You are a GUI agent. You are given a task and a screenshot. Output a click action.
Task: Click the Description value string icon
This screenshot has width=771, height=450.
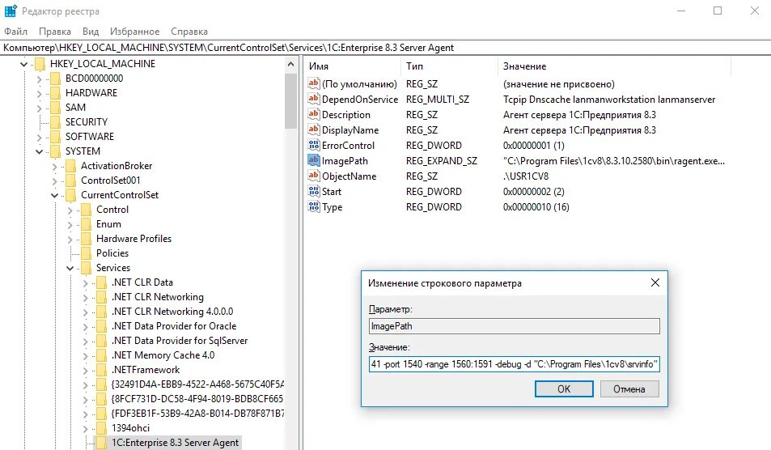pyautogui.click(x=314, y=114)
